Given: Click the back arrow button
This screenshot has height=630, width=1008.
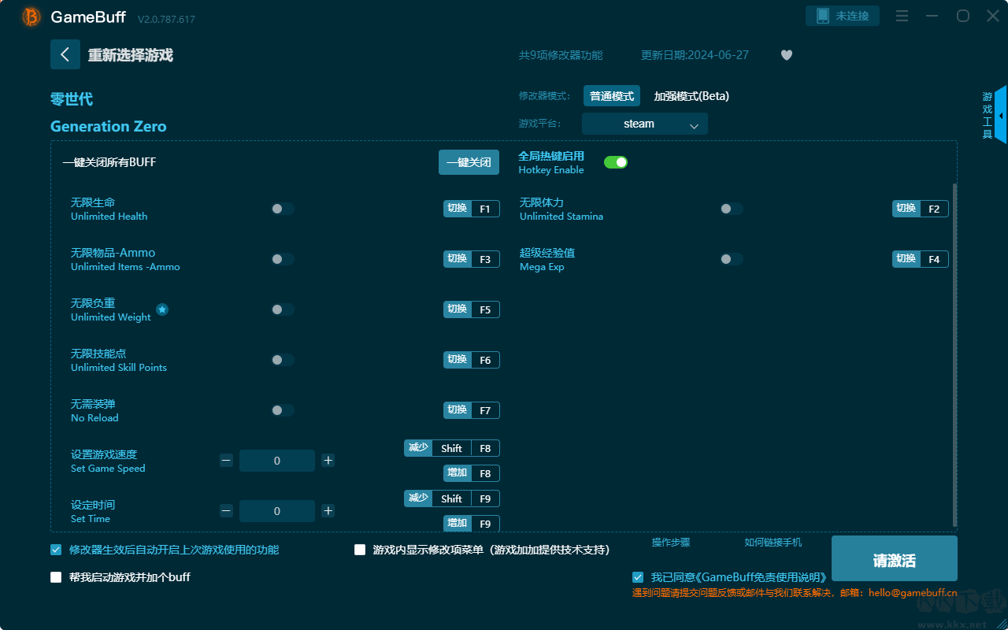Looking at the screenshot, I should [65, 54].
